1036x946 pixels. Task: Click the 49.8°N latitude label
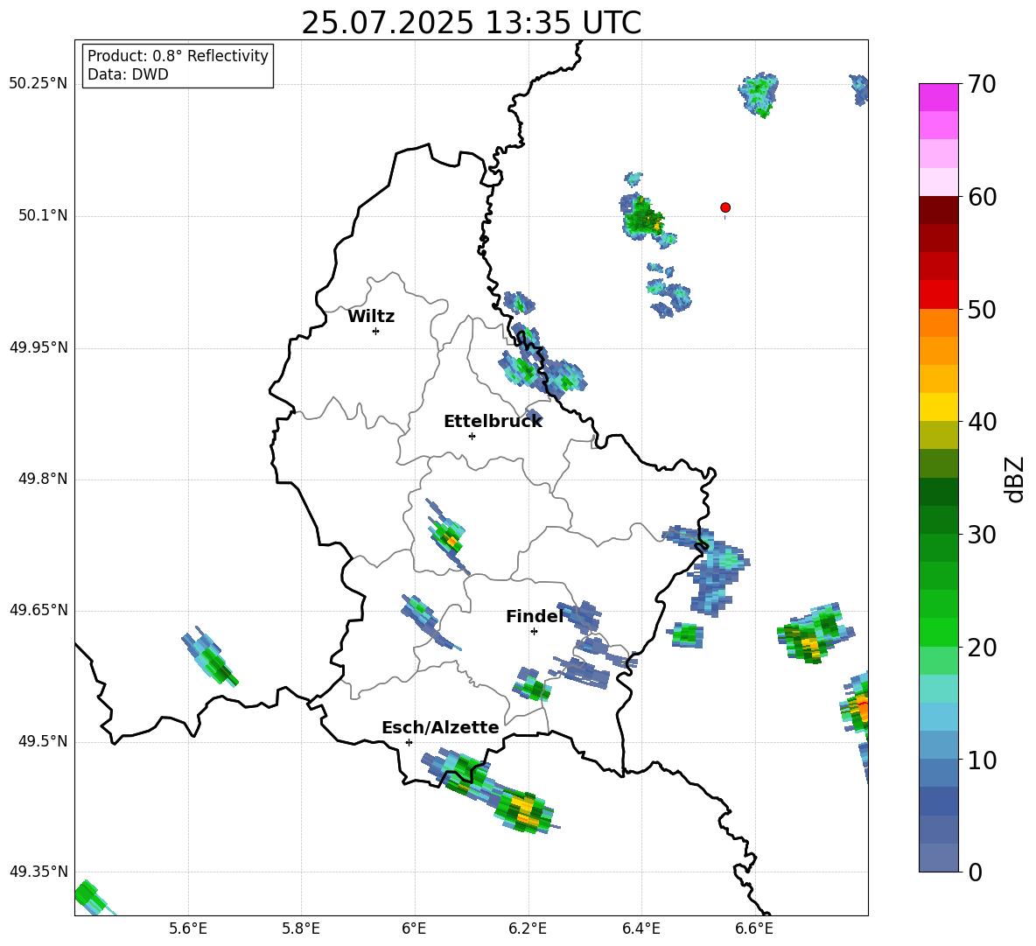point(43,479)
